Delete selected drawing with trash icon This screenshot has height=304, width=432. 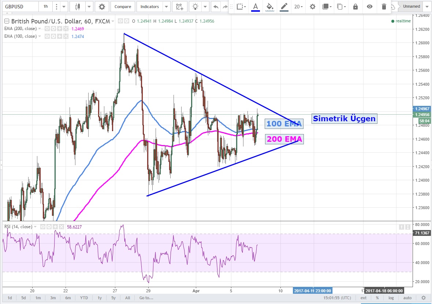click(x=384, y=7)
